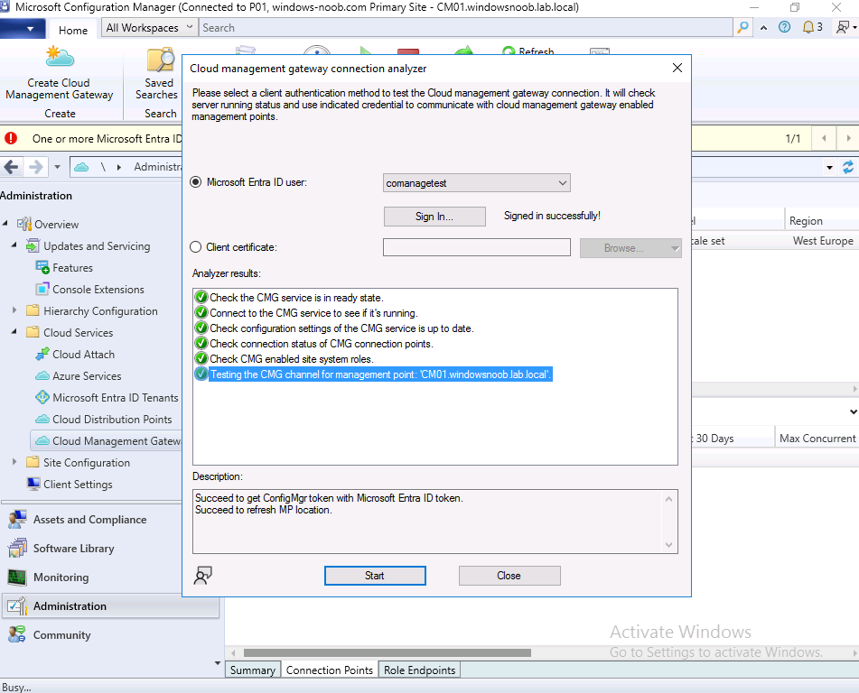The height and width of the screenshot is (693, 859).
Task: Select 'Testing the CMG channel for management point' result
Action: (x=380, y=374)
